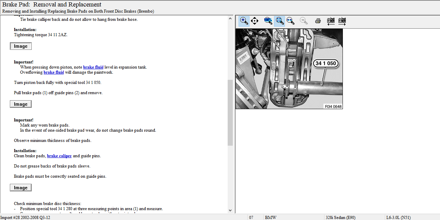The image size is (440, 220).
Task: Click the 'Brake Pad: Removal and Replacement' title
Action: point(52,4)
